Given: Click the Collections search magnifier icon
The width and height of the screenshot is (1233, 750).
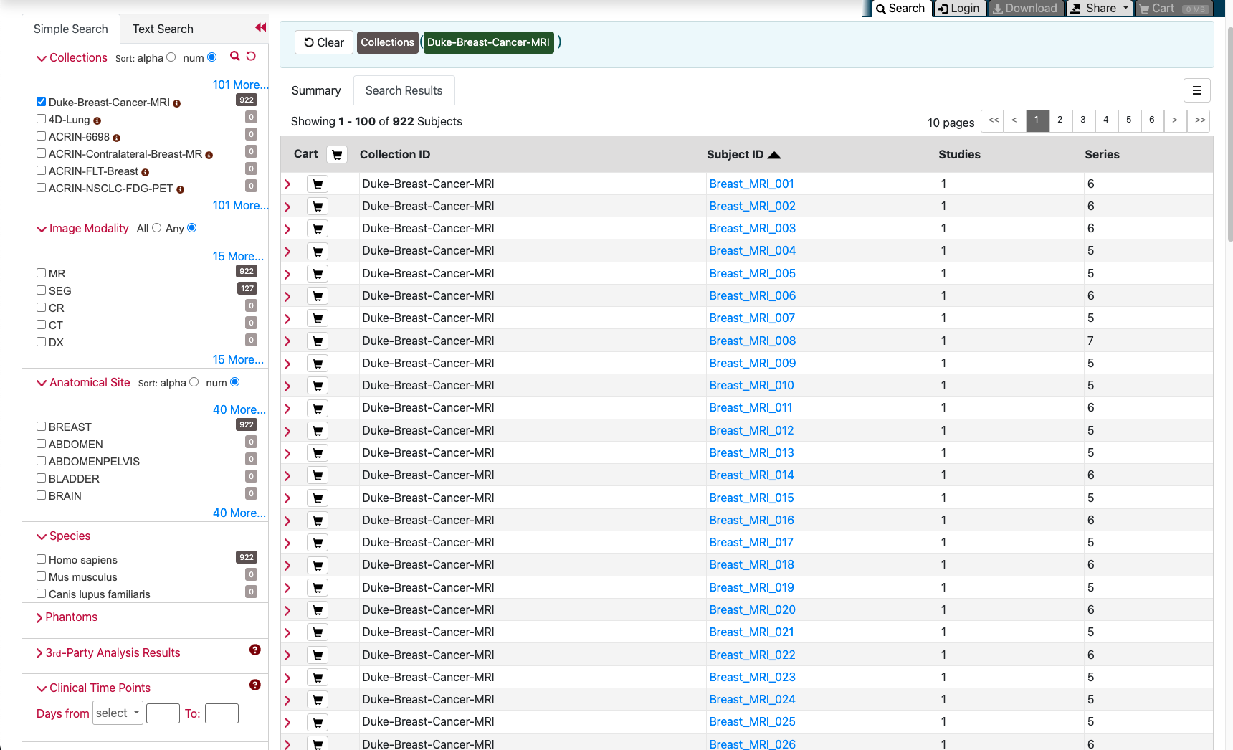Looking at the screenshot, I should pyautogui.click(x=234, y=57).
